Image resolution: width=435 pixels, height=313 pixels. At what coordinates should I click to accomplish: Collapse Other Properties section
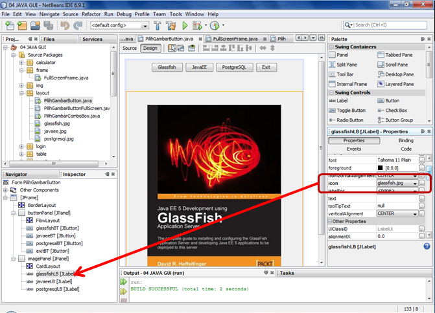330,221
